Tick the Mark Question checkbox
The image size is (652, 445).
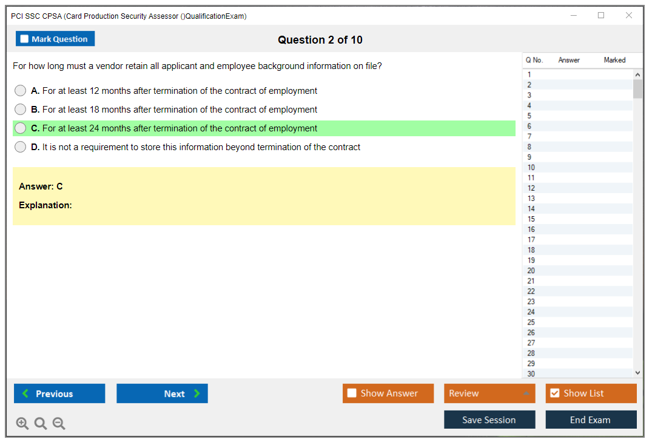coord(24,39)
